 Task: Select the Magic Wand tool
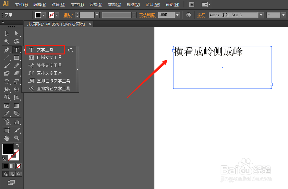[x=7, y=41]
